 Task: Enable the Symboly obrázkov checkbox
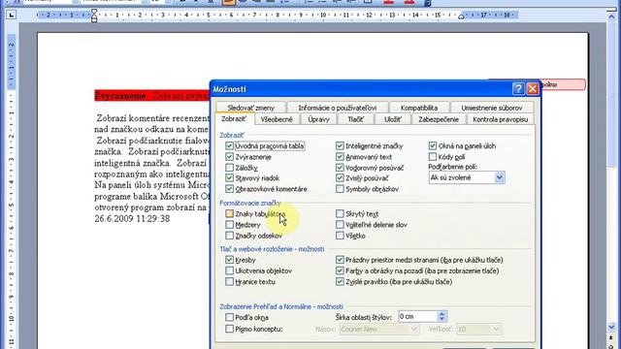click(340, 189)
